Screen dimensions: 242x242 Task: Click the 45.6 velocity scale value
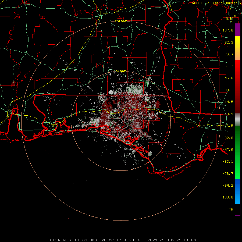click(x=229, y=78)
